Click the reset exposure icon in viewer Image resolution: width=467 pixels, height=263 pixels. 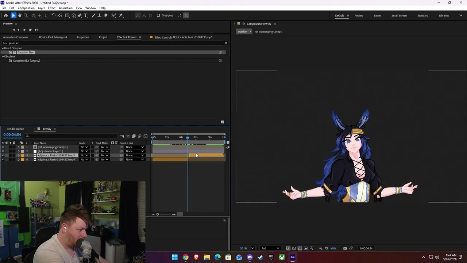327,248
